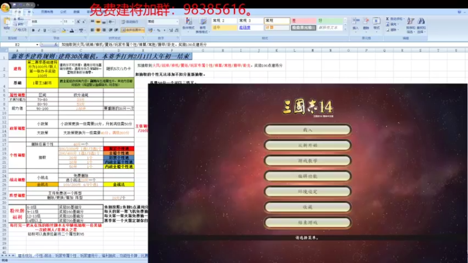Open the Formulas ribbon tab

point(63,12)
